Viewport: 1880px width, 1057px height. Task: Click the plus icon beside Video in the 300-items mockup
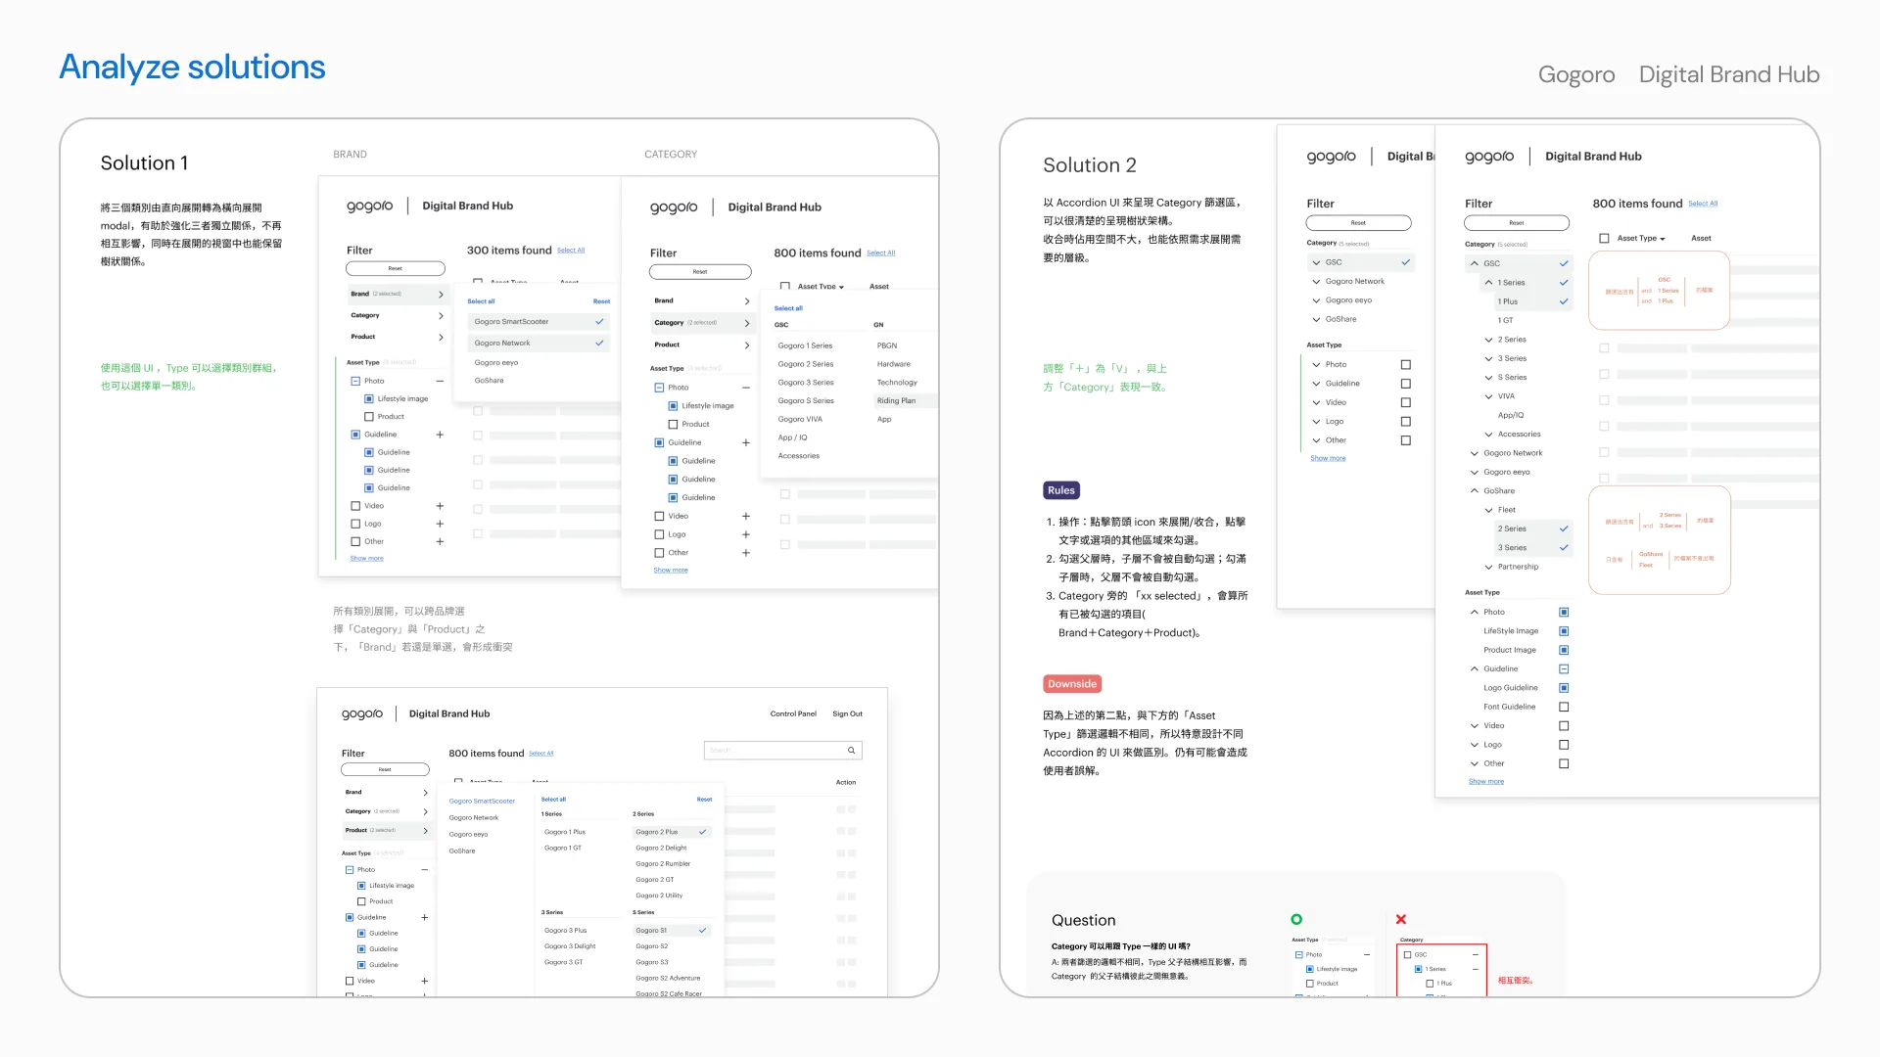(x=440, y=506)
